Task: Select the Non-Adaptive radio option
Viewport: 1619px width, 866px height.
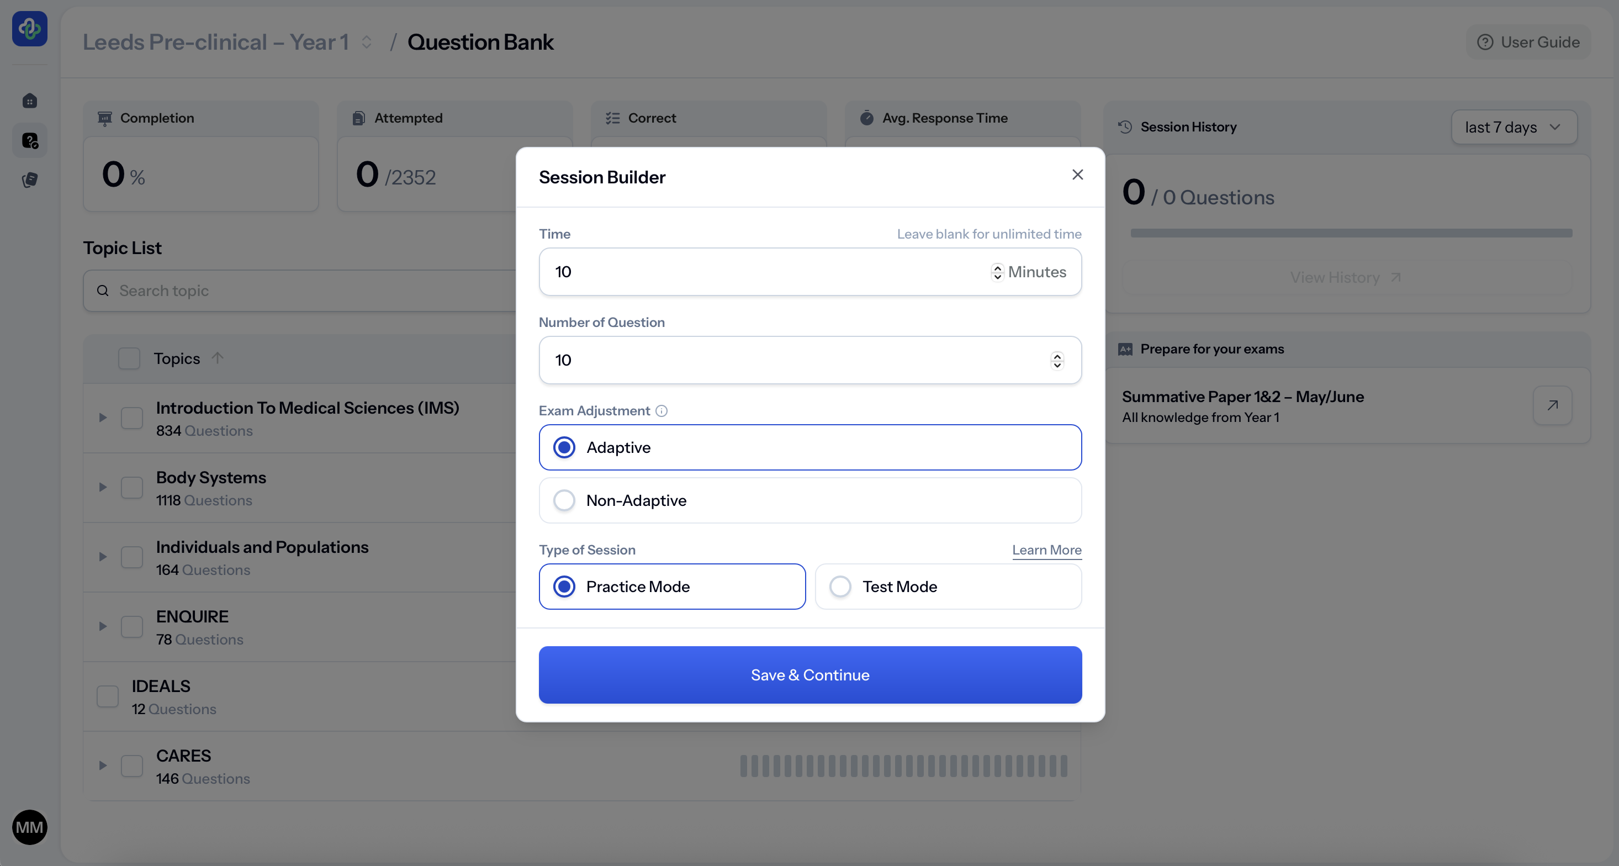Action: coord(564,501)
